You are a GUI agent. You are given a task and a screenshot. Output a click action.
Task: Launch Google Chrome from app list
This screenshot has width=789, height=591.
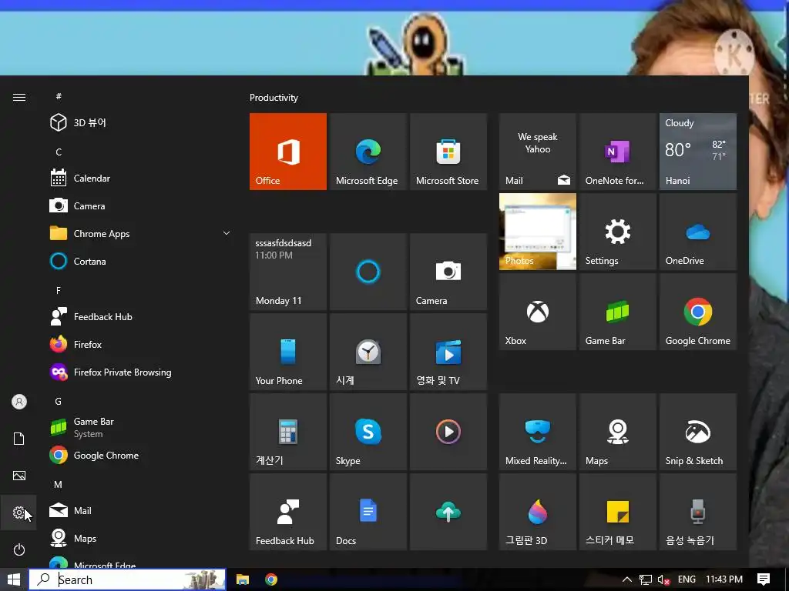click(140, 456)
